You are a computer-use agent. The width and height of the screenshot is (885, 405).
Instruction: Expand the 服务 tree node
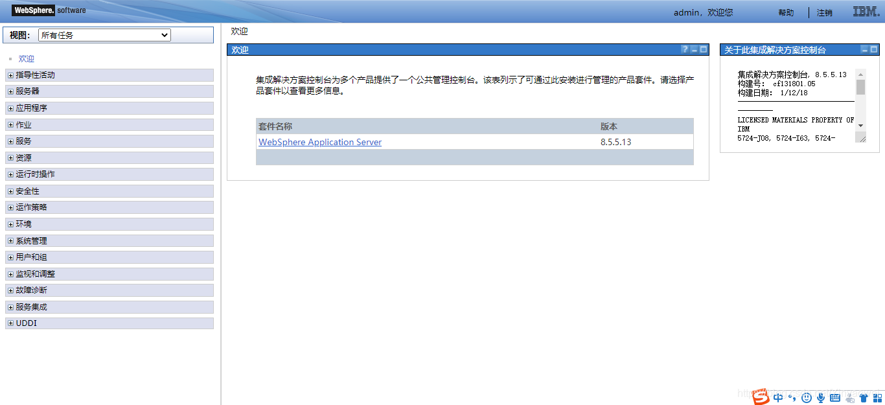(10, 141)
